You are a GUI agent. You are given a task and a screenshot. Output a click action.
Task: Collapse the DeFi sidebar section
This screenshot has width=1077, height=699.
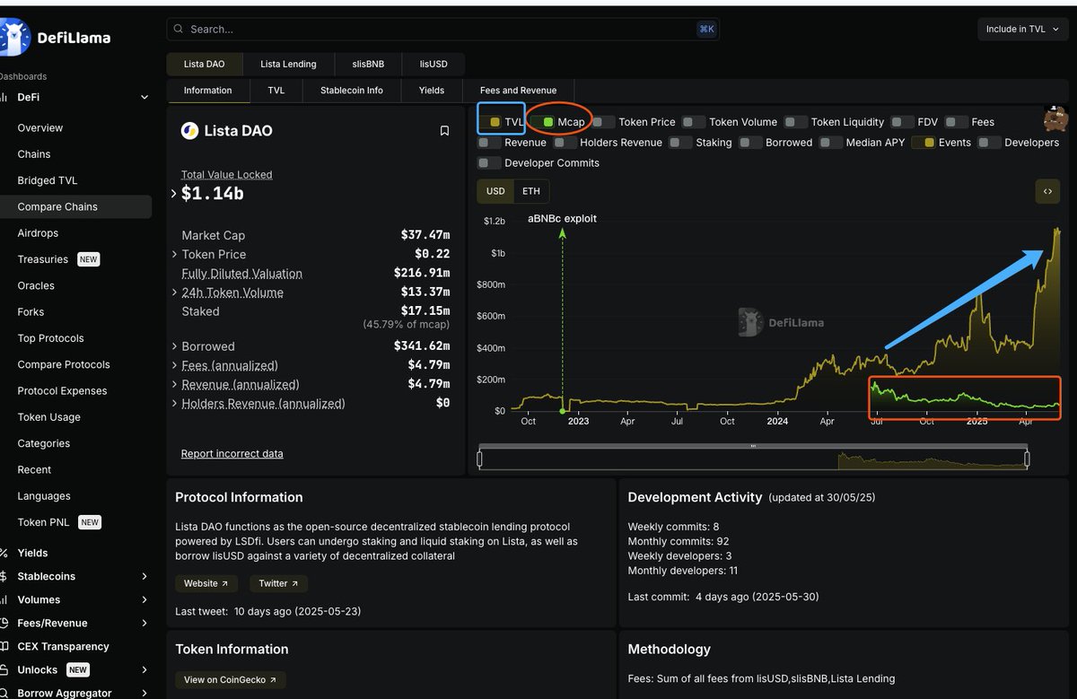[x=144, y=97]
